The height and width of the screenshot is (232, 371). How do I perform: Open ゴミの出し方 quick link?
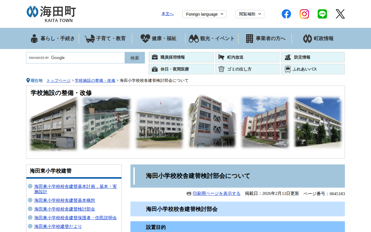[x=247, y=69]
